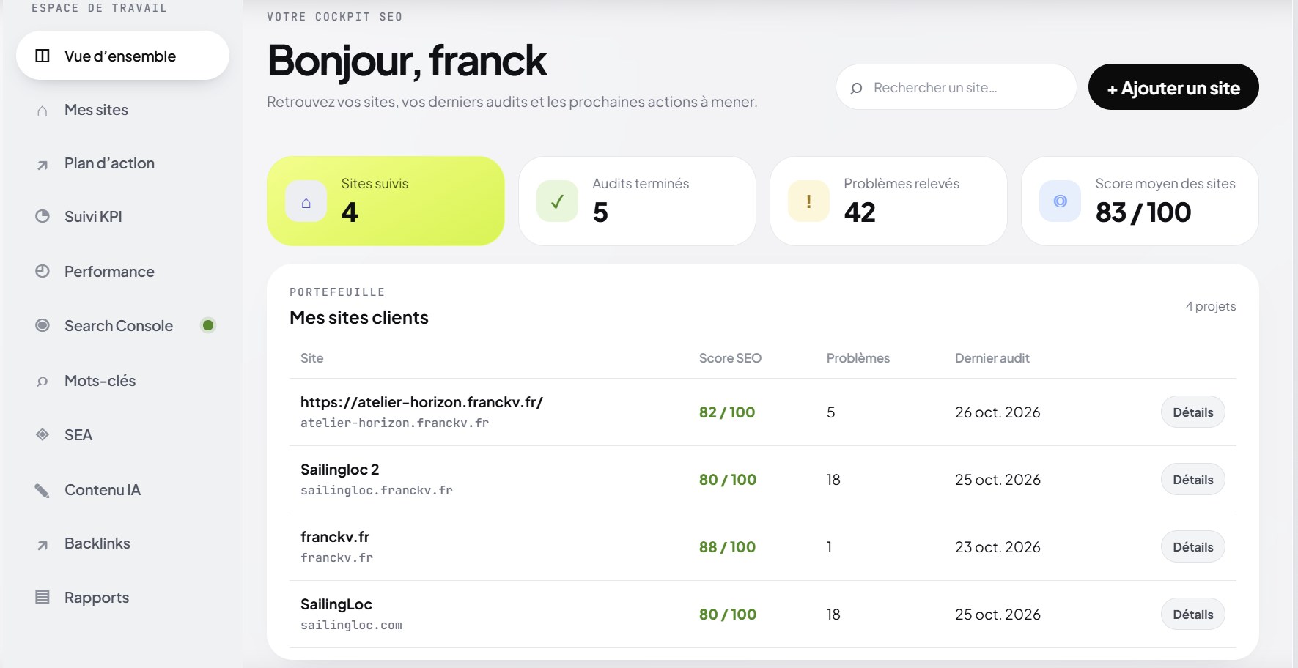Click the SEA diamond icon
1298x668 pixels.
pos(43,434)
